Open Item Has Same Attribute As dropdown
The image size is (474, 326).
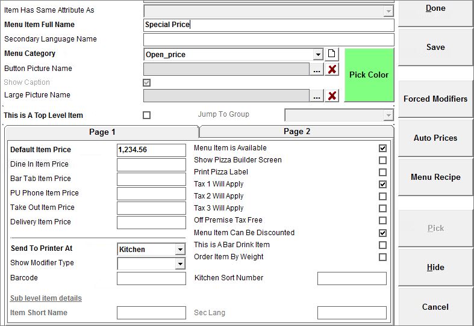pyautogui.click(x=388, y=11)
